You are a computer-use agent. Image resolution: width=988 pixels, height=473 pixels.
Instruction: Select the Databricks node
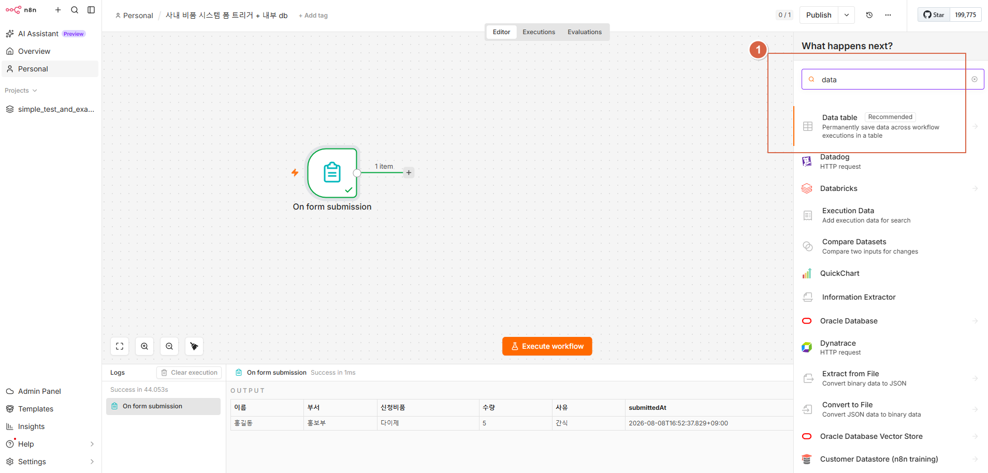[x=891, y=188]
